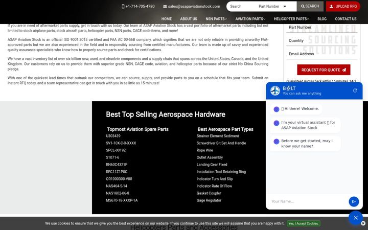Refresh the BOLT chat conversation
368x230 pixels.
pos(355,90)
